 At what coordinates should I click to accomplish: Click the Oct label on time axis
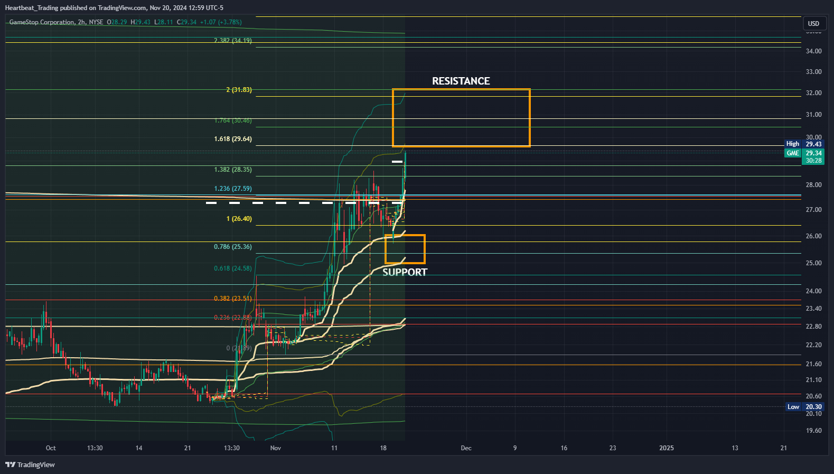[51, 448]
